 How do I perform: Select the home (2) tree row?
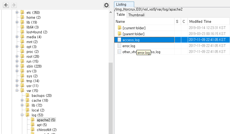tap(33, 17)
